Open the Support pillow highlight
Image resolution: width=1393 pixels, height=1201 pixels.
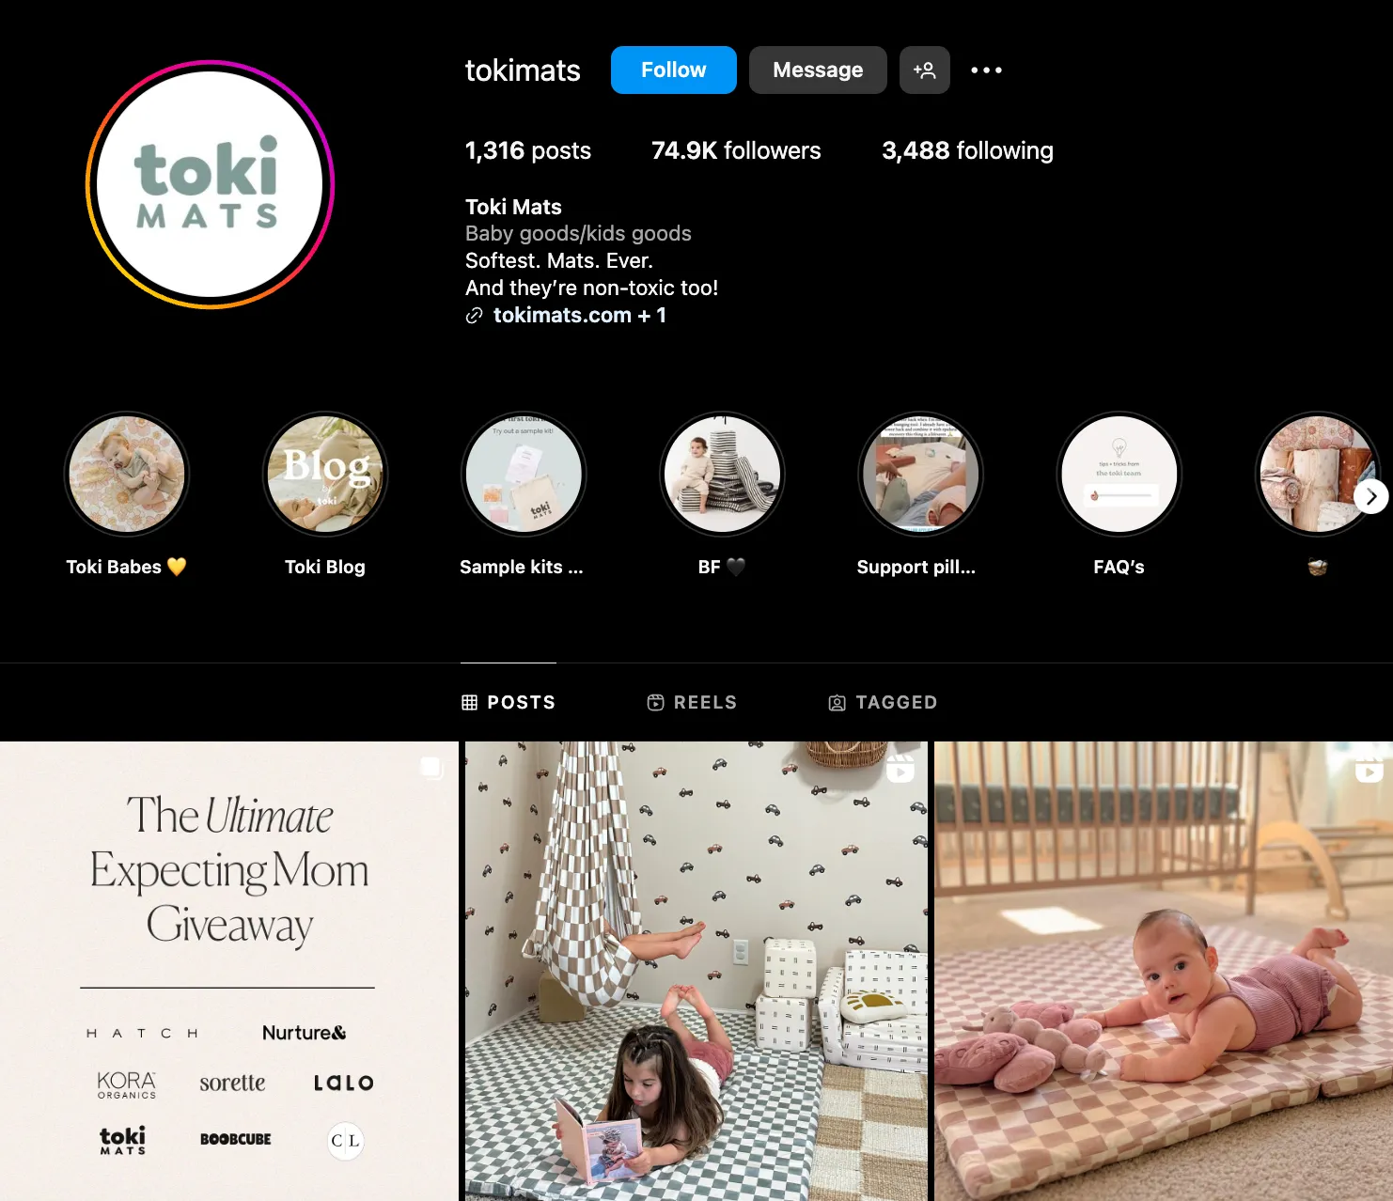pyautogui.click(x=920, y=475)
